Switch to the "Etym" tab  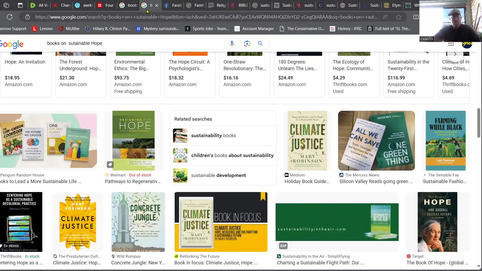coord(392,5)
